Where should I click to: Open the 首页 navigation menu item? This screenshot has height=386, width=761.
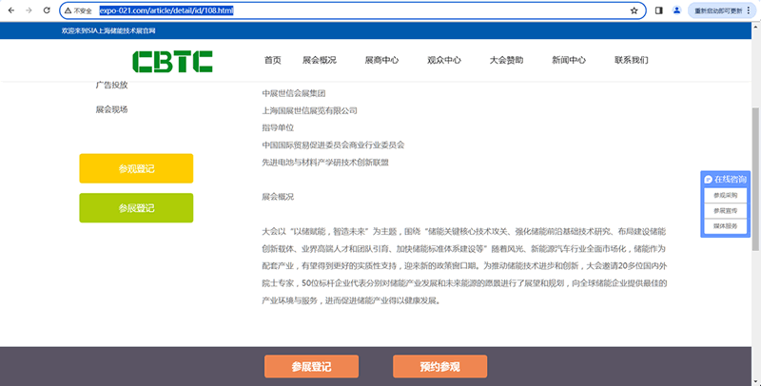coord(272,61)
